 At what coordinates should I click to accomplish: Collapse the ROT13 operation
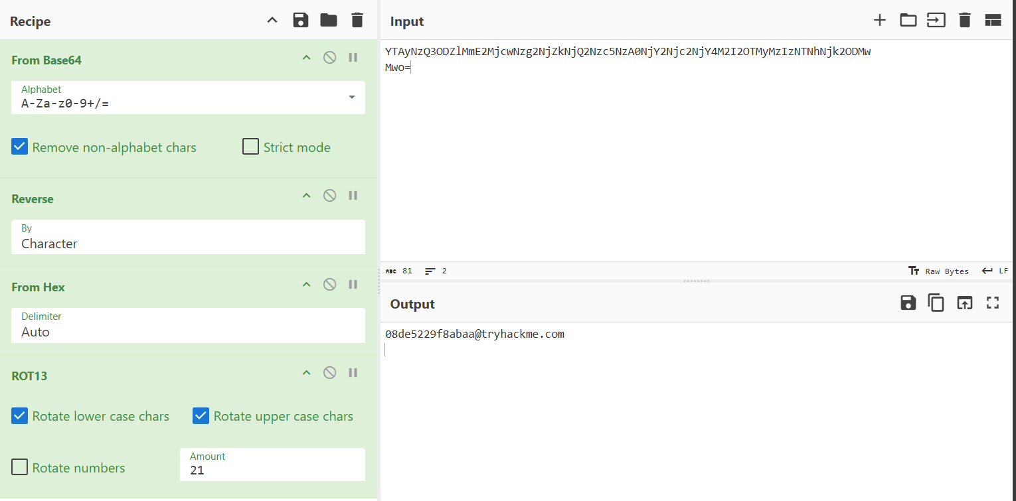tap(306, 373)
